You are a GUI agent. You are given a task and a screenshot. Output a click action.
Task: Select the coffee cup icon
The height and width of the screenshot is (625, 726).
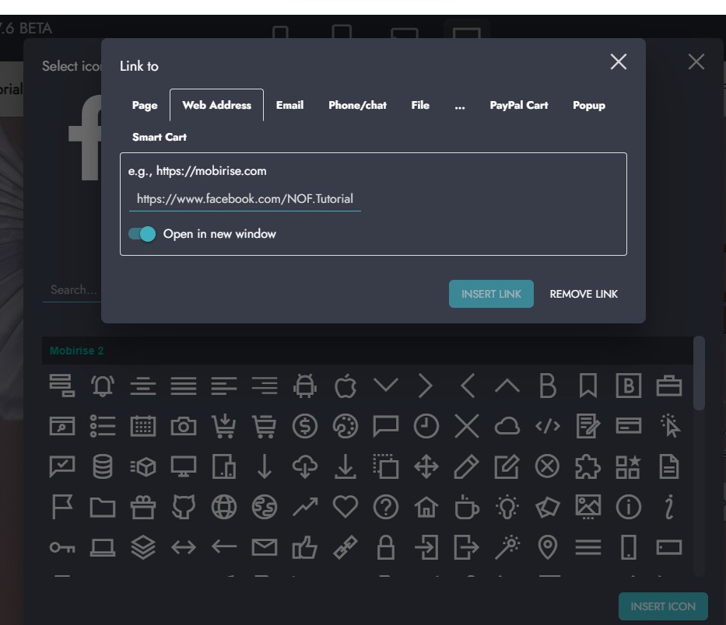pos(466,507)
